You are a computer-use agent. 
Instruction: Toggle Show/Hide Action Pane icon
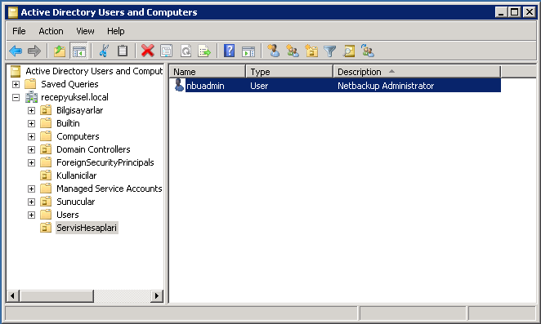click(x=248, y=51)
